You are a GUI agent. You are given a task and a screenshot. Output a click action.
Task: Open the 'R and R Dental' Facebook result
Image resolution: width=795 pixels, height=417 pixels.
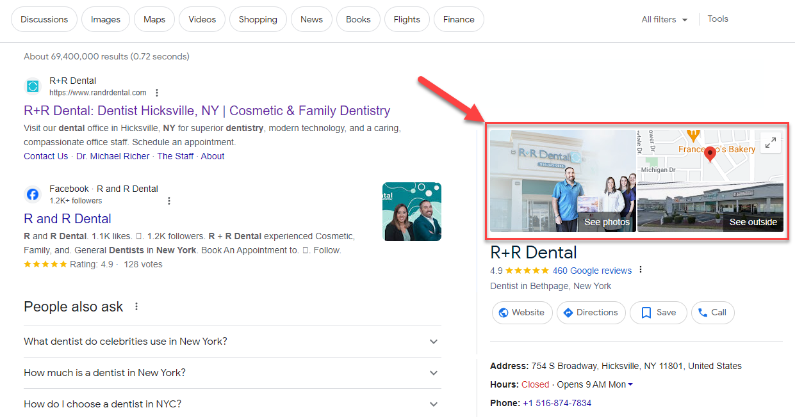click(x=67, y=219)
